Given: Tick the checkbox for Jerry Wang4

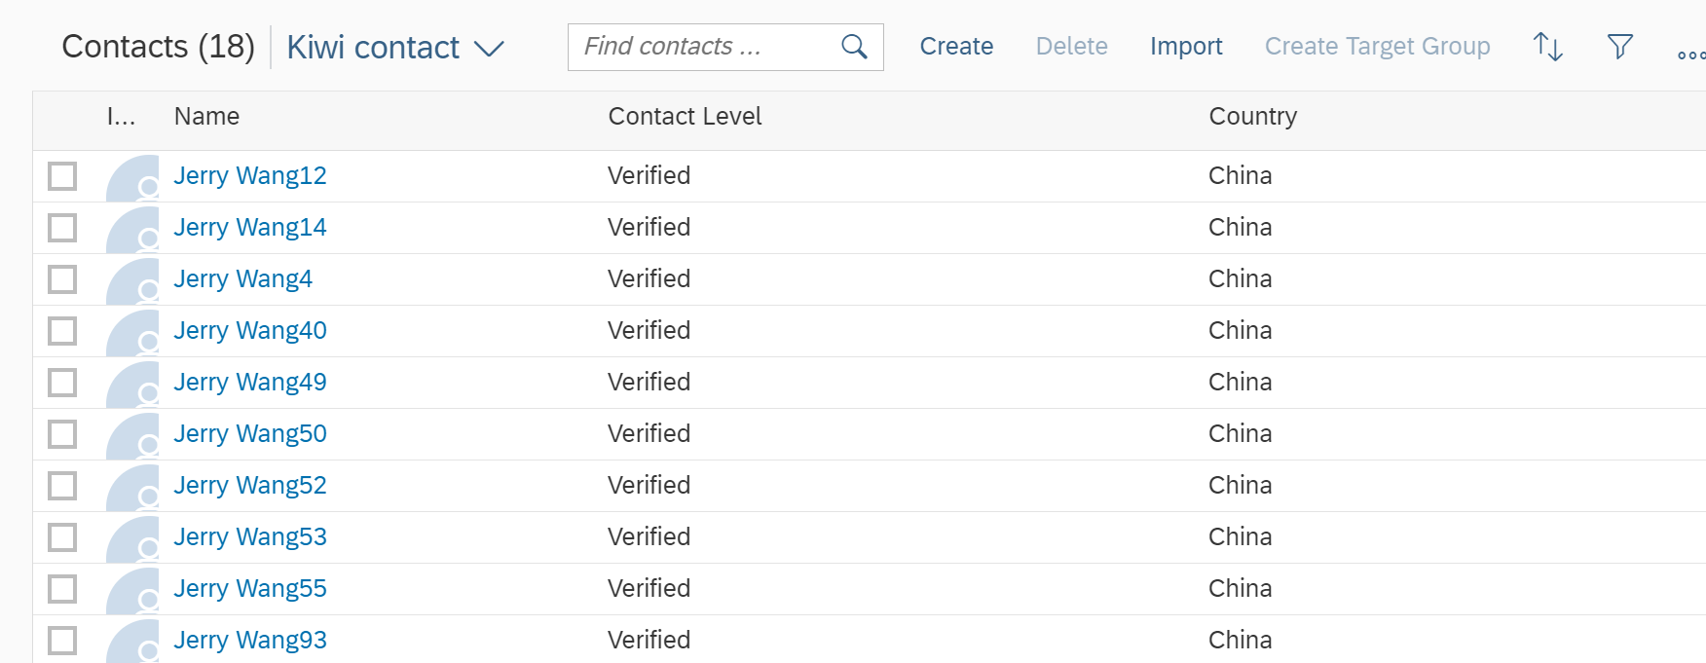Looking at the screenshot, I should tap(62, 279).
